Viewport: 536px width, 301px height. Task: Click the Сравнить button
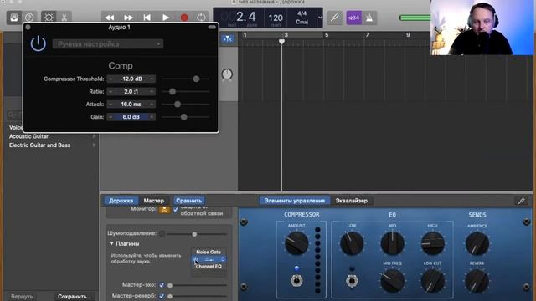[x=189, y=201]
